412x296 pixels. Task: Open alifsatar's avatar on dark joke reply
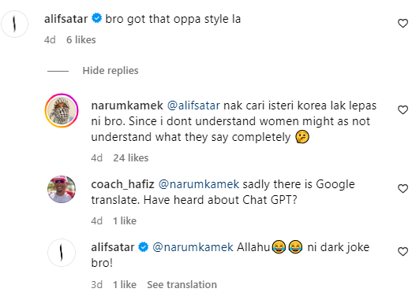pyautogui.click(x=62, y=253)
